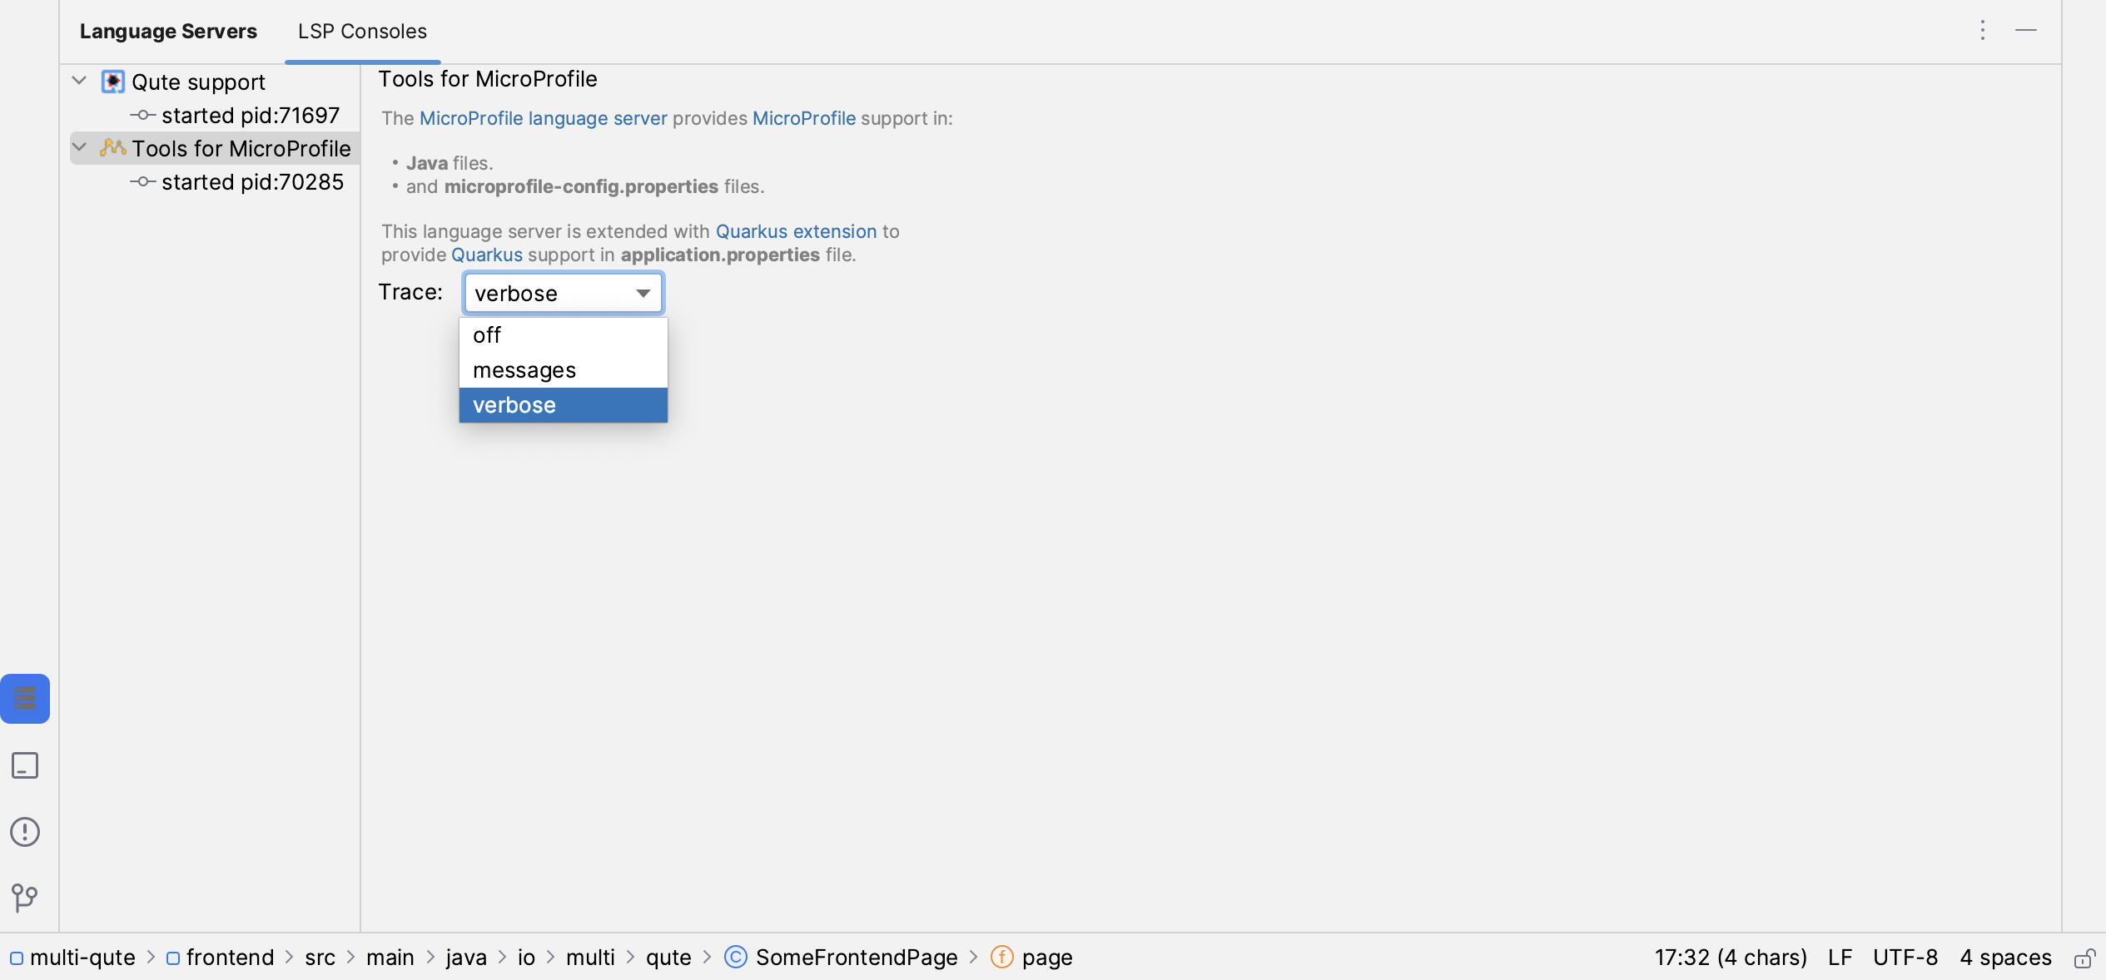
Task: Open the MicroProfile link after 'provides'
Action: tap(804, 118)
